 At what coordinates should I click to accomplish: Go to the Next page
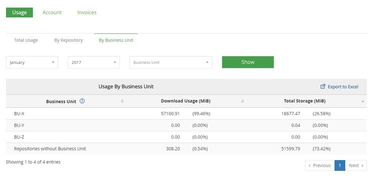356,165
